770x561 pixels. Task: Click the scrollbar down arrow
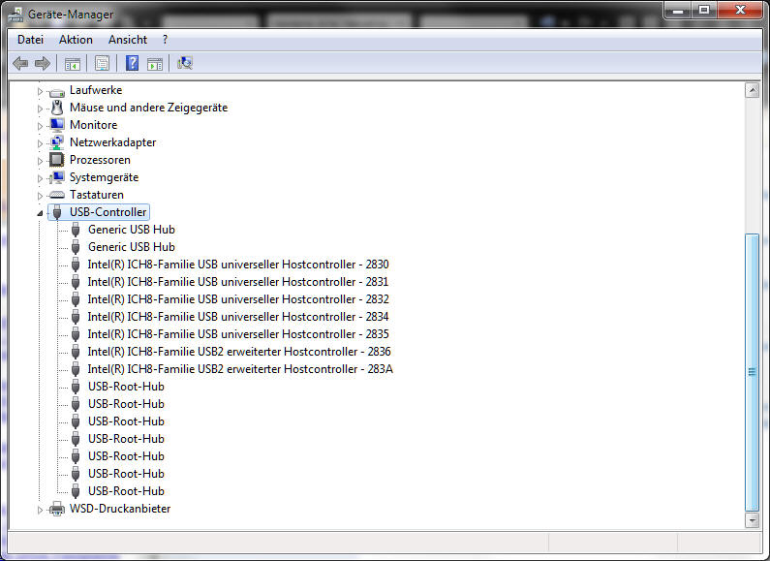coord(752,519)
